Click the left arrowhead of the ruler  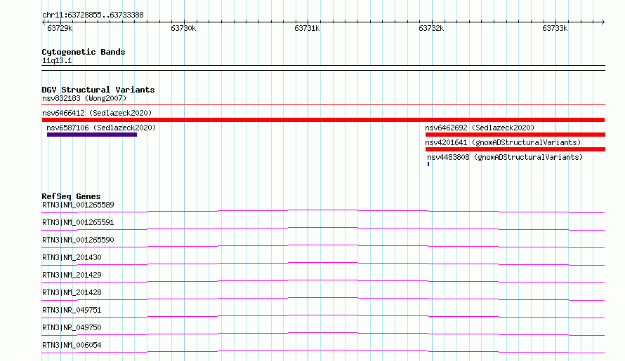tap(44, 22)
